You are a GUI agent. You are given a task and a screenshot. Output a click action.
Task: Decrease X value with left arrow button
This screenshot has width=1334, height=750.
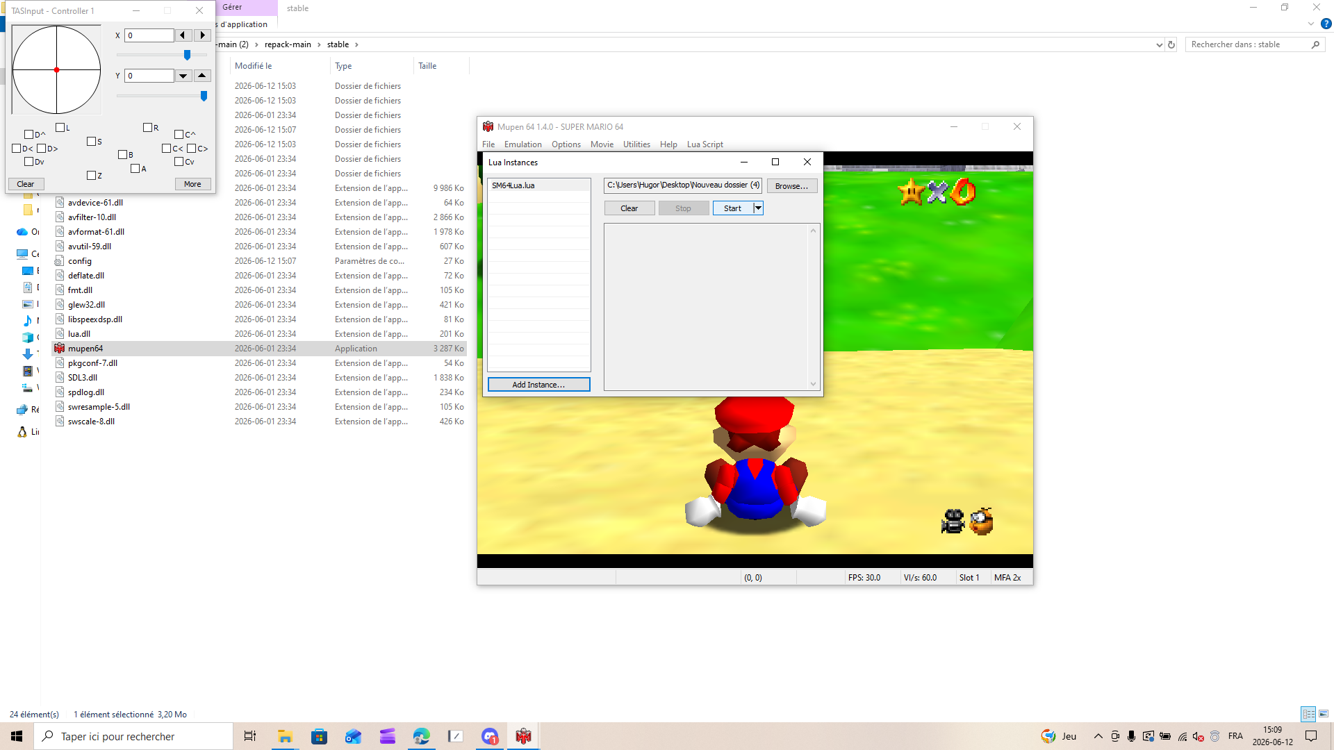pyautogui.click(x=183, y=35)
